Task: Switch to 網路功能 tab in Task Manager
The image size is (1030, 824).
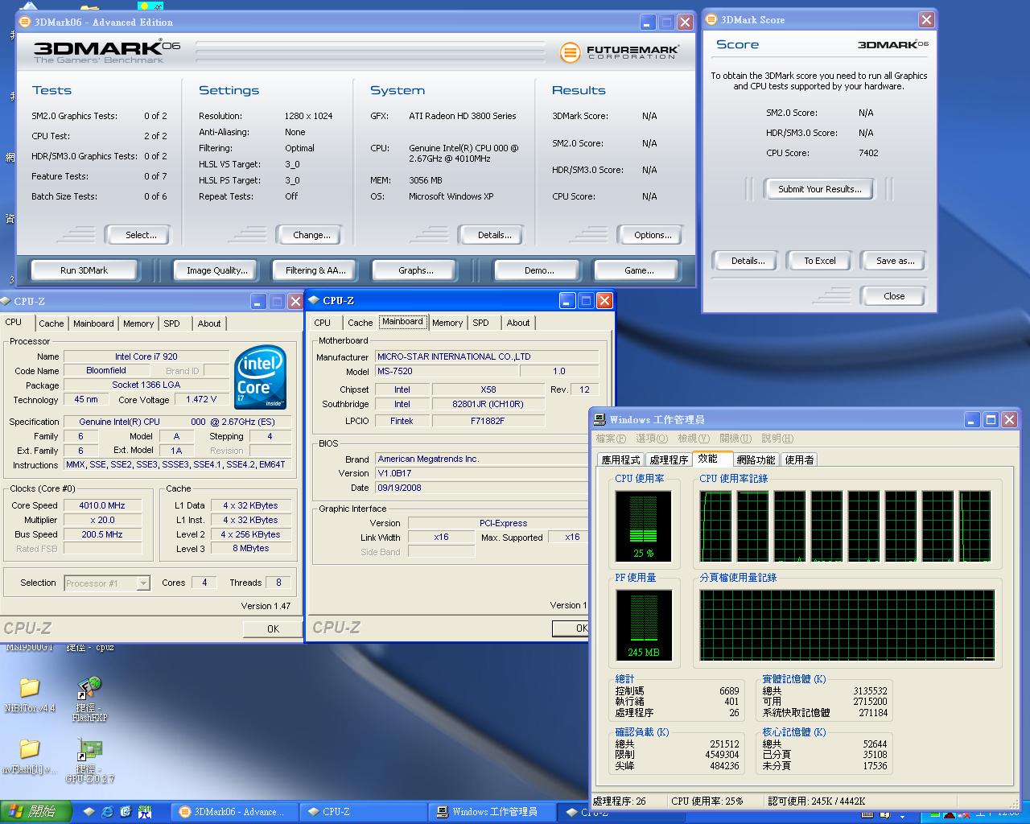Action: pos(756,460)
